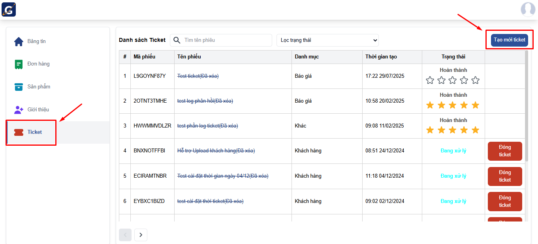Click first empty star for ticket L9GOYNF87Y
The height and width of the screenshot is (244, 538).
click(x=430, y=81)
